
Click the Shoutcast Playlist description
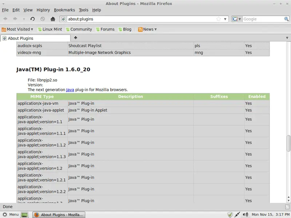(x=85, y=46)
